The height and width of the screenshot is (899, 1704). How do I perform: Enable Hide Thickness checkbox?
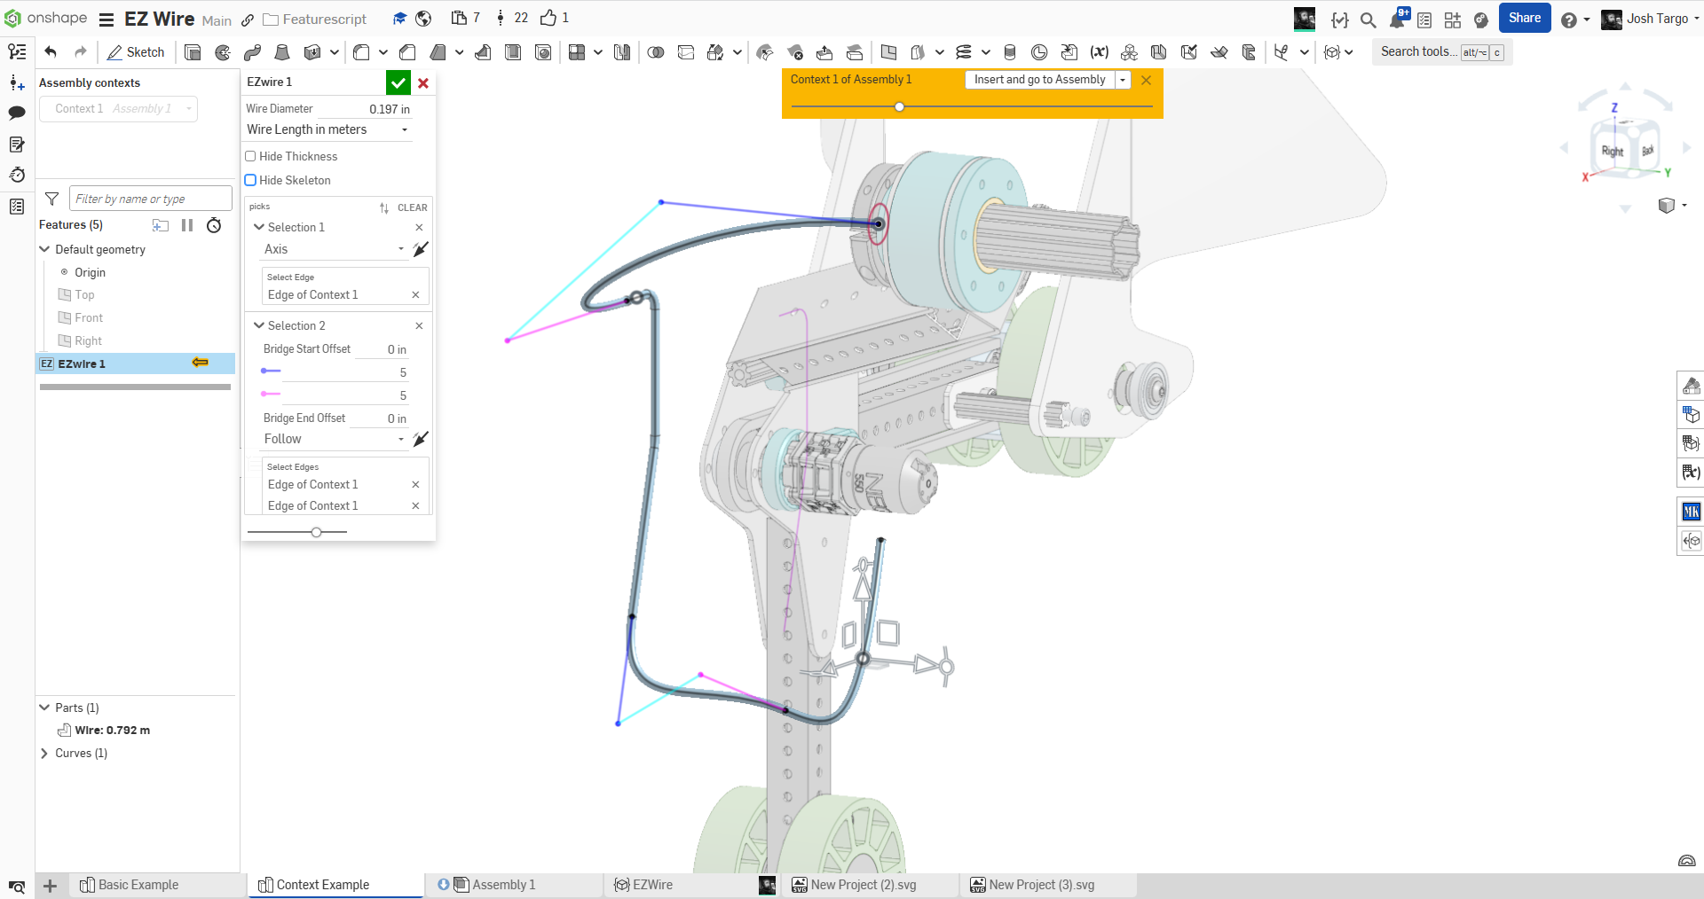250,156
